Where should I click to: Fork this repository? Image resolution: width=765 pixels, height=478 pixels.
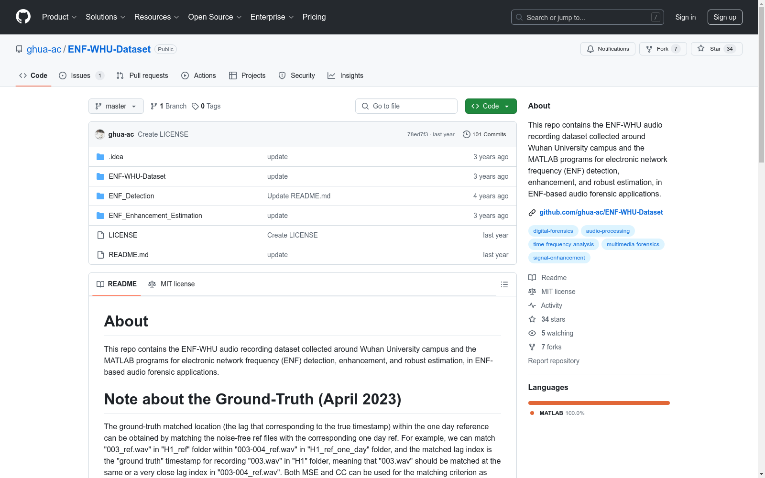pyautogui.click(x=663, y=49)
